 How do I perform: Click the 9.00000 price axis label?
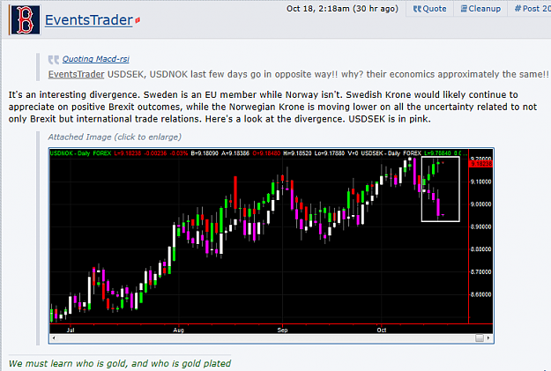pos(481,204)
